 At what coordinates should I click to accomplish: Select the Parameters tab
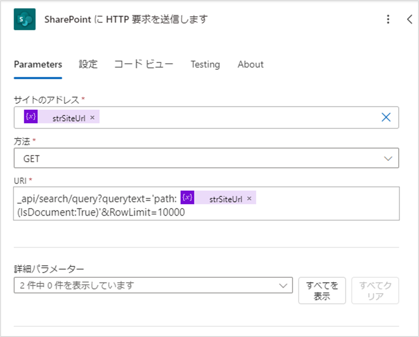pos(38,64)
